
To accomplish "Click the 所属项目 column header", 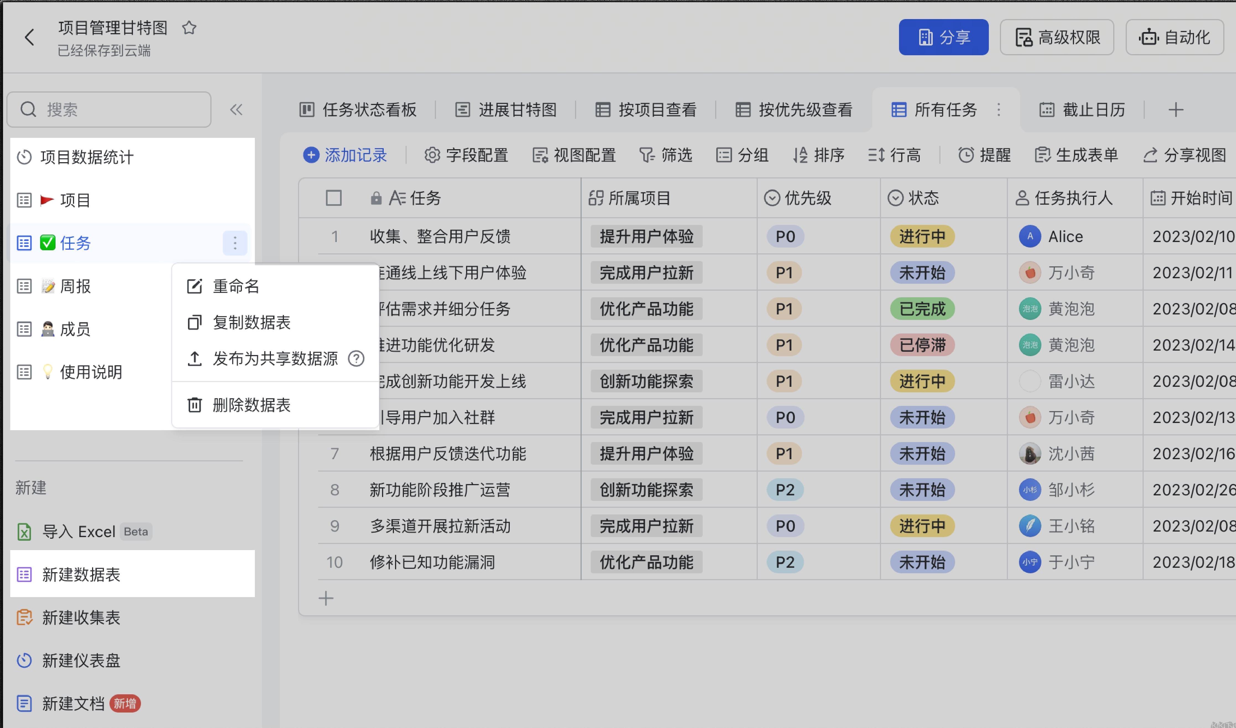I will (669, 198).
